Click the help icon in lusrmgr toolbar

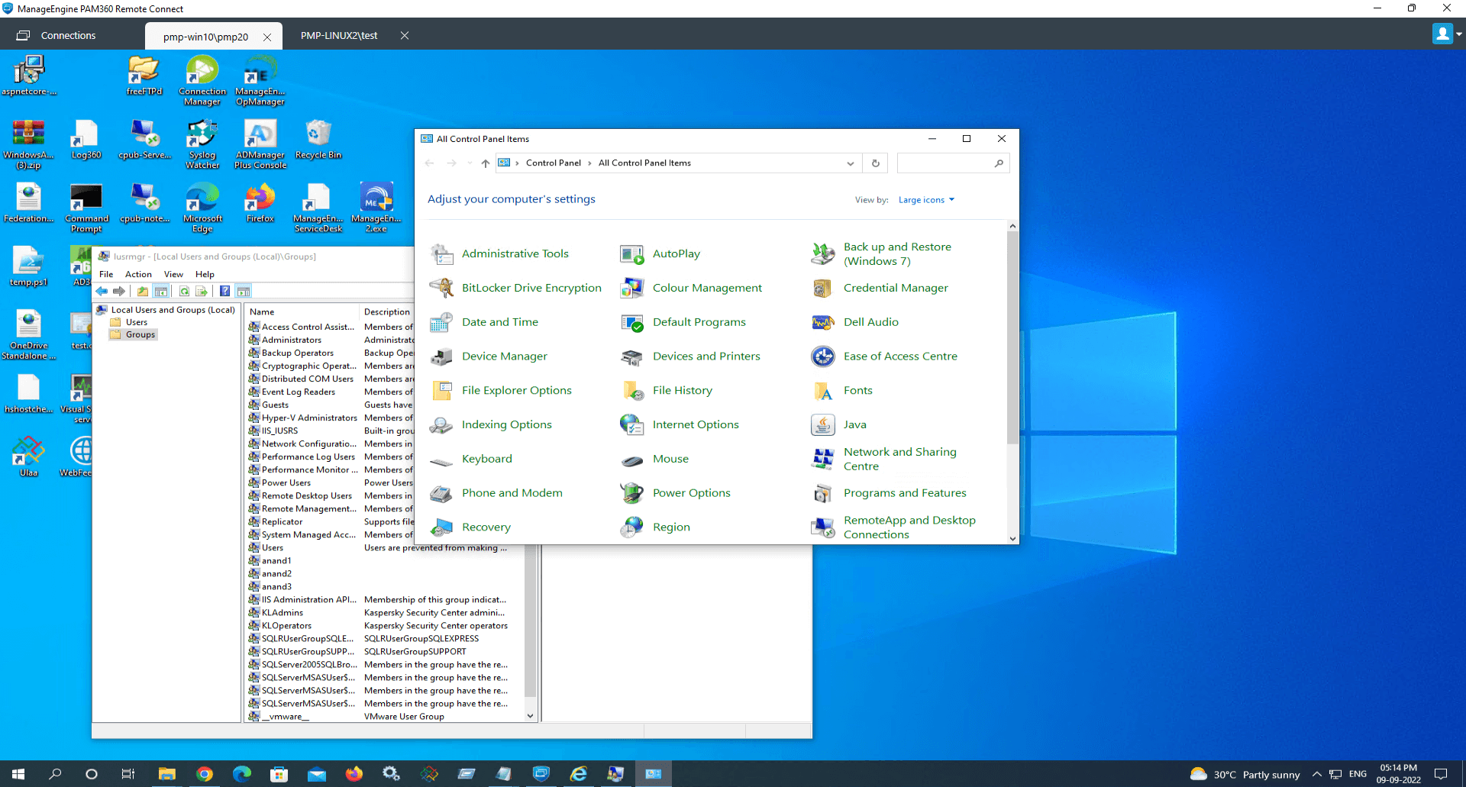[224, 291]
